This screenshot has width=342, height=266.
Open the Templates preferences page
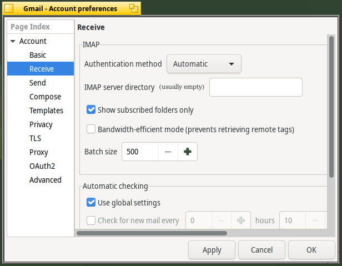click(46, 111)
